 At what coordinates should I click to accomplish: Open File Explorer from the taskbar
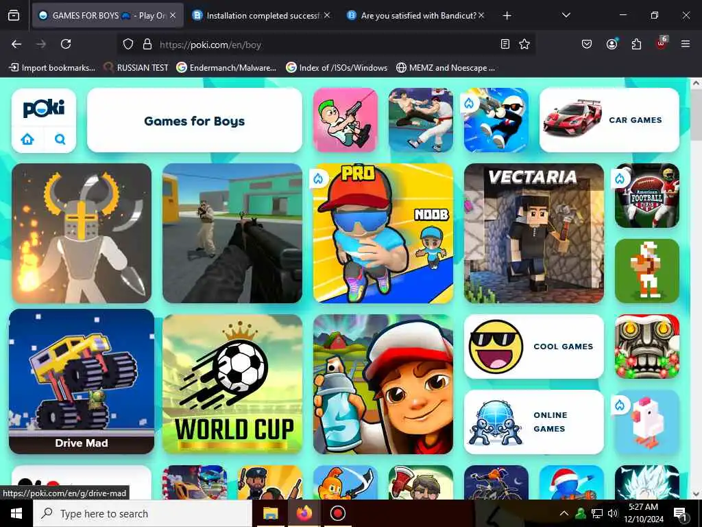pos(270,513)
